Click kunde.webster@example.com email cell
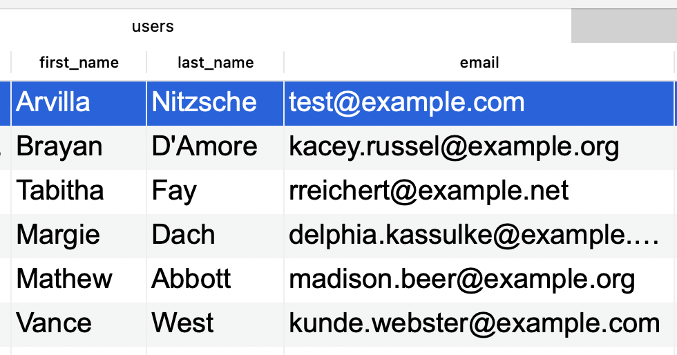The image size is (677, 355). [x=479, y=325]
